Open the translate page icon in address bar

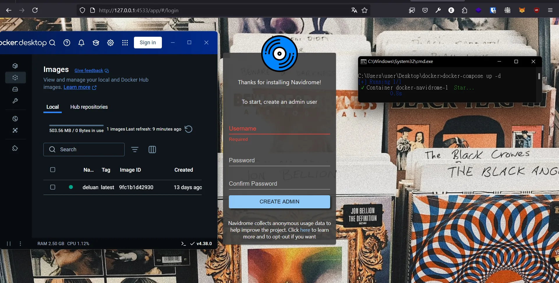(354, 10)
